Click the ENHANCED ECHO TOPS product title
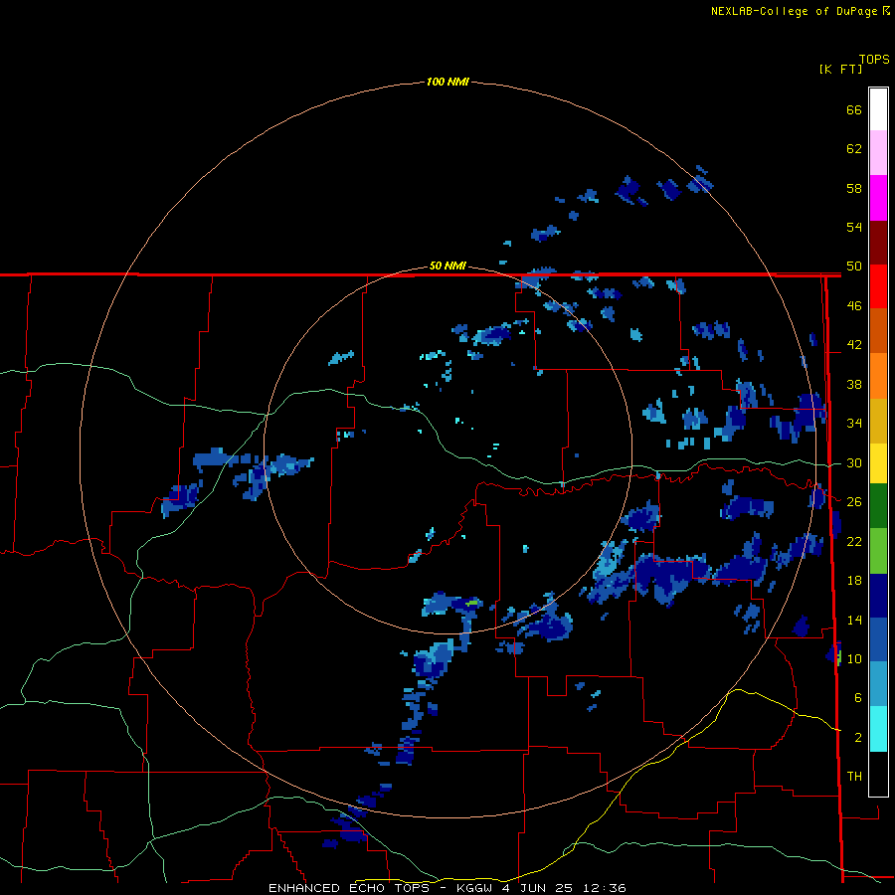Viewport: 895px width, 895px height. (349, 888)
